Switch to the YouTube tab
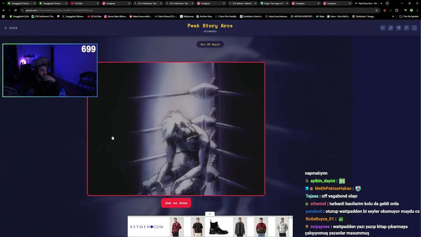 (x=84, y=3)
